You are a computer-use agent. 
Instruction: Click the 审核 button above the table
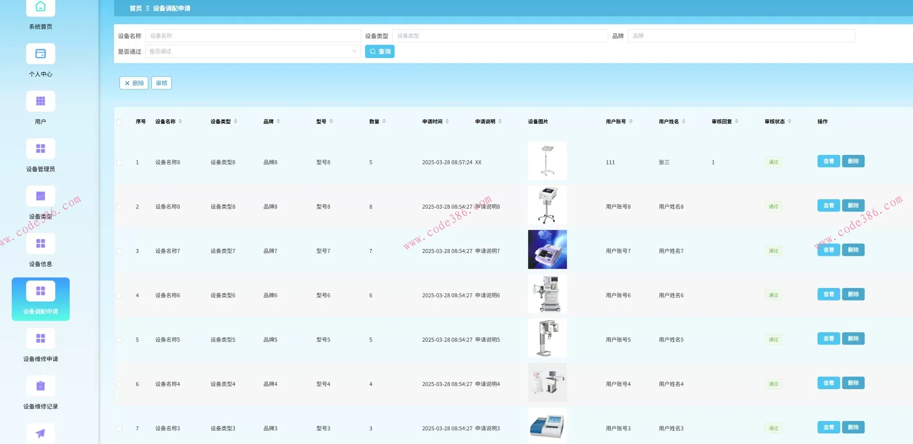tap(161, 83)
